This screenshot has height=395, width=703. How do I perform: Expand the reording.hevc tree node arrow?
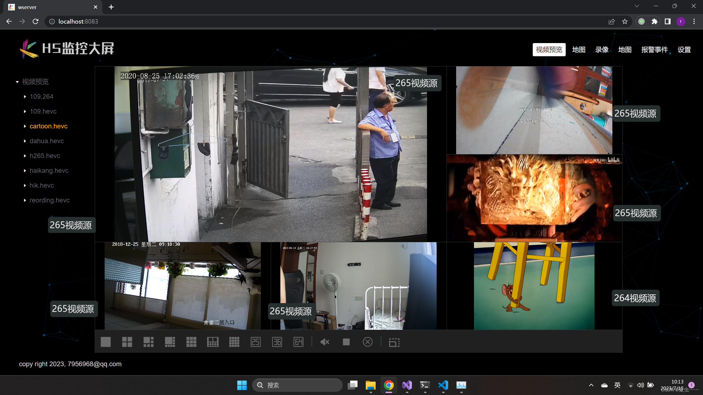click(x=25, y=200)
